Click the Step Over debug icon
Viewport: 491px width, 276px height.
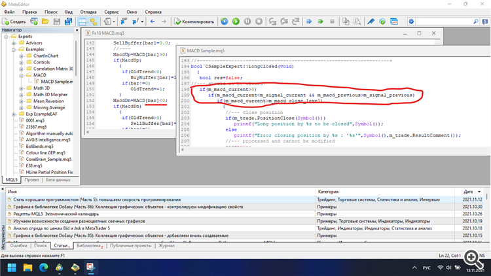284,22
